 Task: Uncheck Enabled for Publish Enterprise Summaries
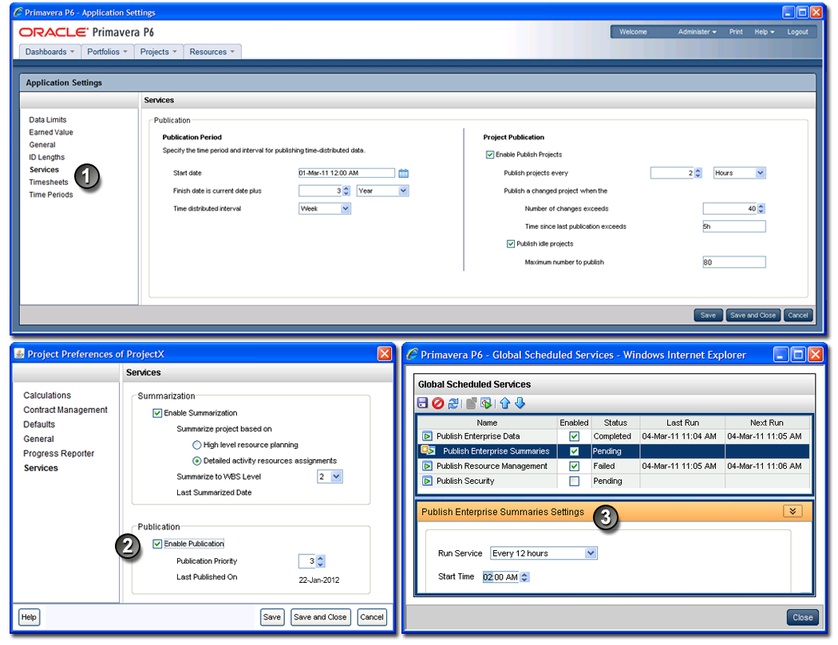tap(574, 451)
